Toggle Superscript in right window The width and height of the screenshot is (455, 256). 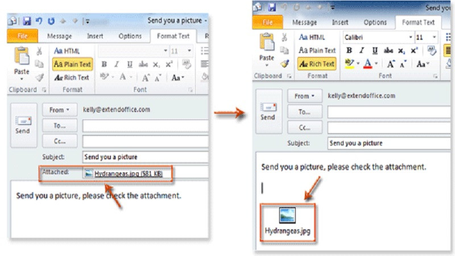click(414, 51)
